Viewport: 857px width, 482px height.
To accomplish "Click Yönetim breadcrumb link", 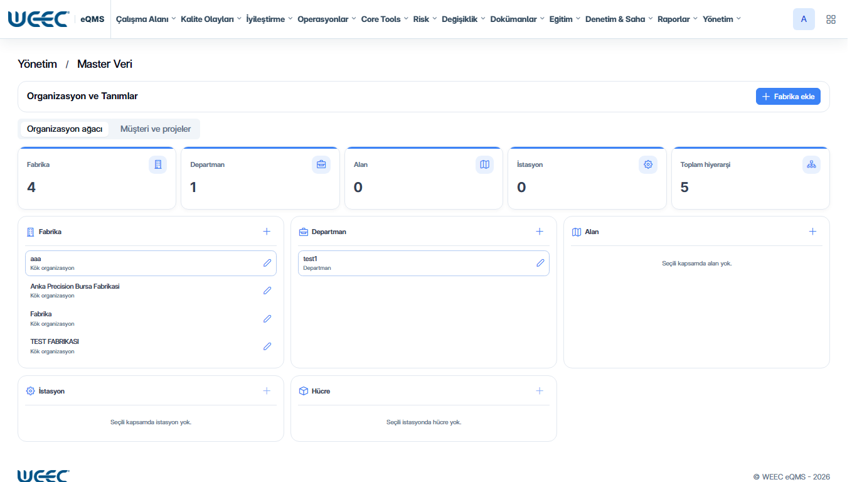I will tap(38, 64).
